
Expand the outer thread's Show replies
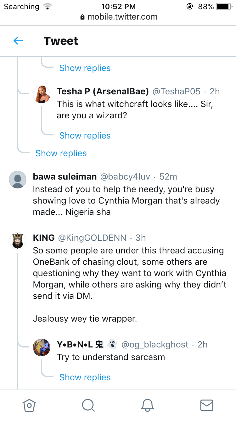click(61, 153)
